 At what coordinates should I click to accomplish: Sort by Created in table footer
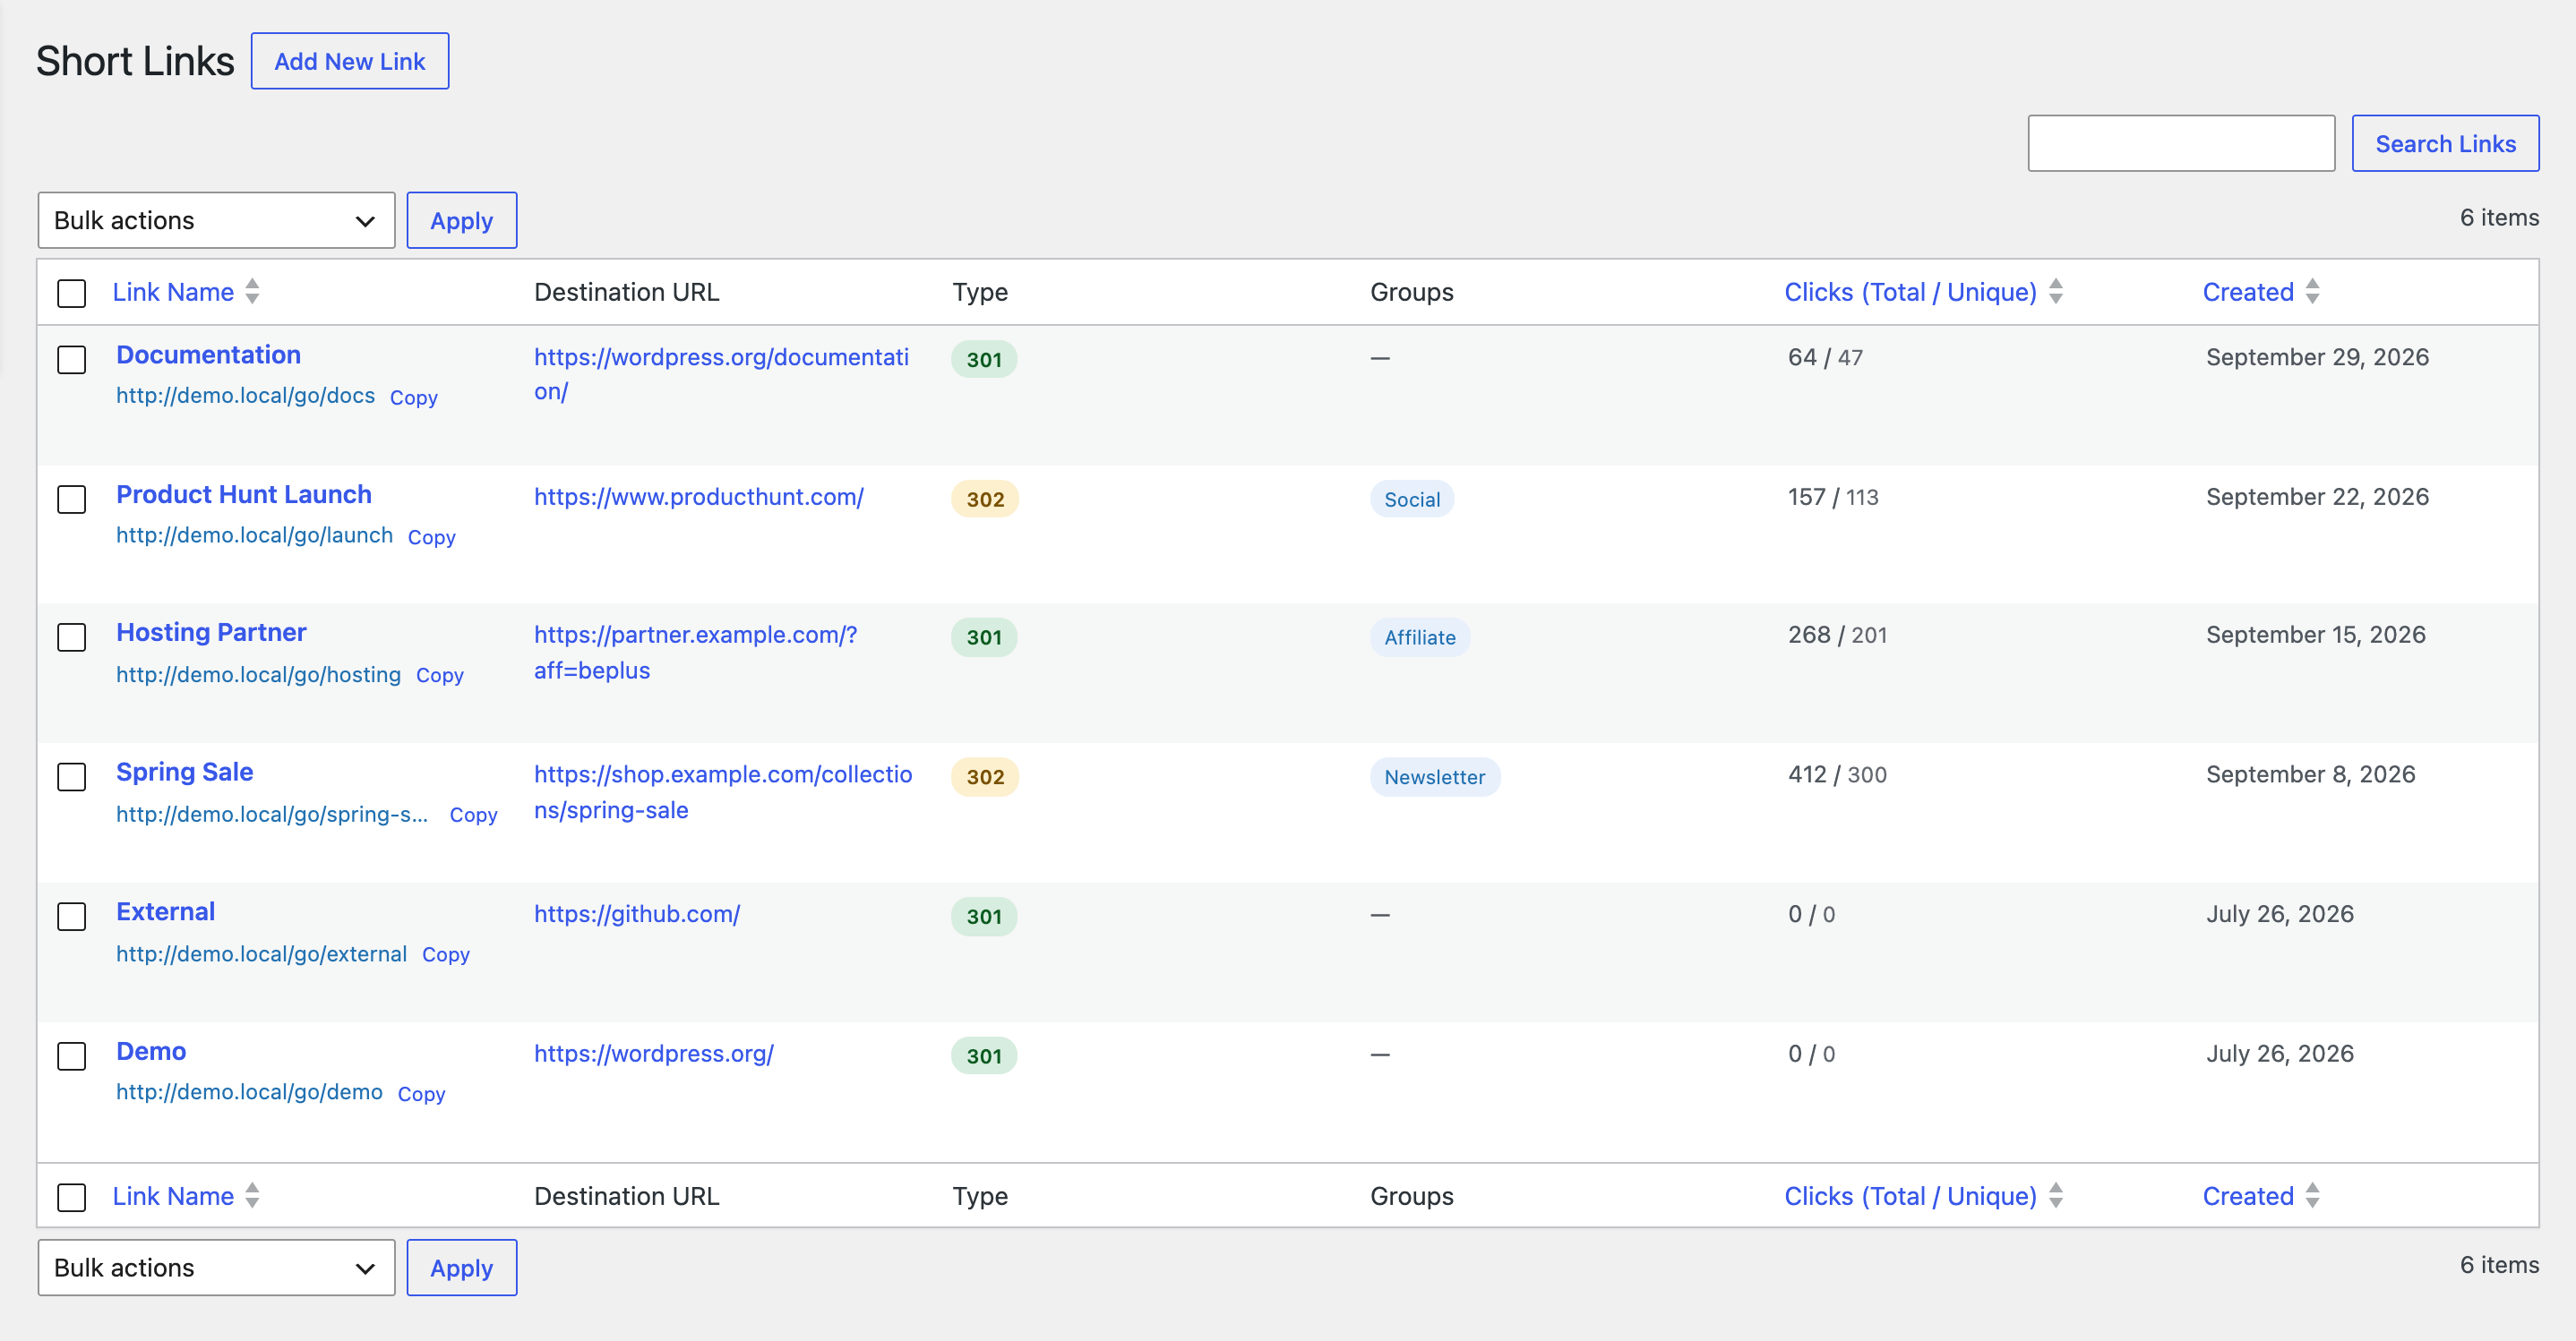click(x=2247, y=1196)
